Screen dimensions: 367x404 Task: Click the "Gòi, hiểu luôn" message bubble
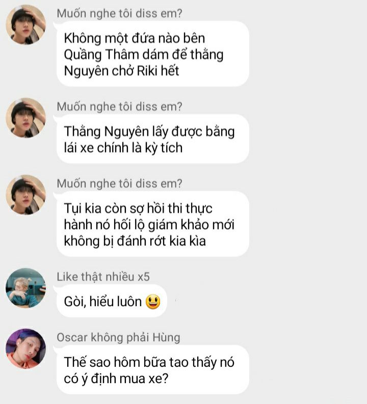112,301
